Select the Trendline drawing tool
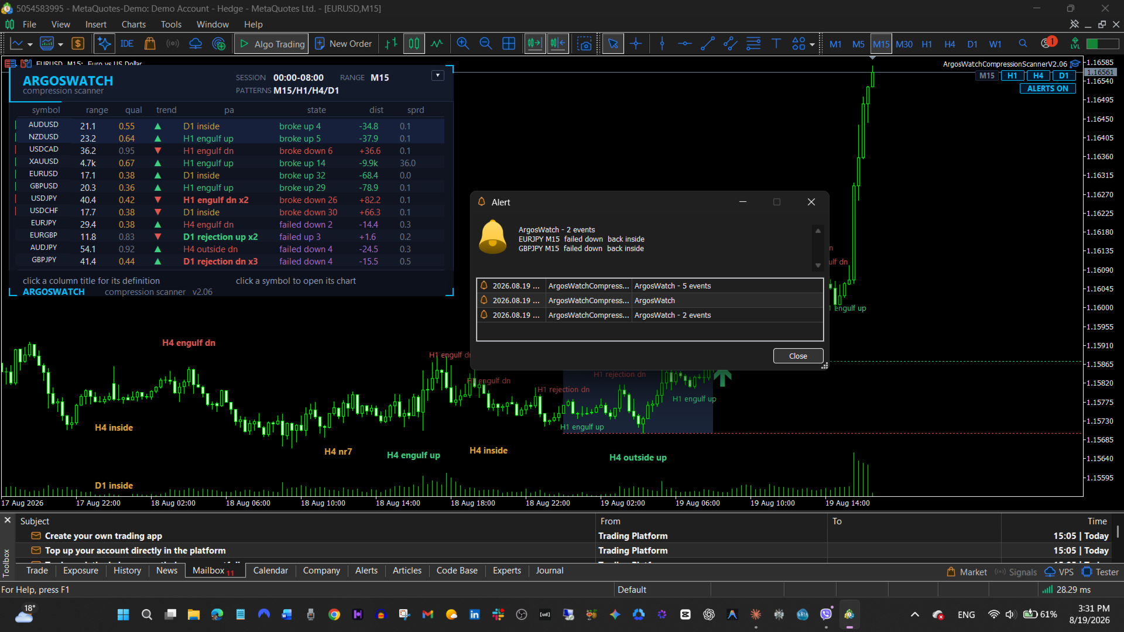 tap(708, 44)
